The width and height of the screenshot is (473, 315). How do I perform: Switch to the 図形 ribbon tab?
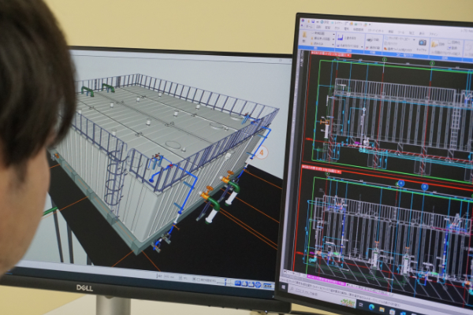318,27
